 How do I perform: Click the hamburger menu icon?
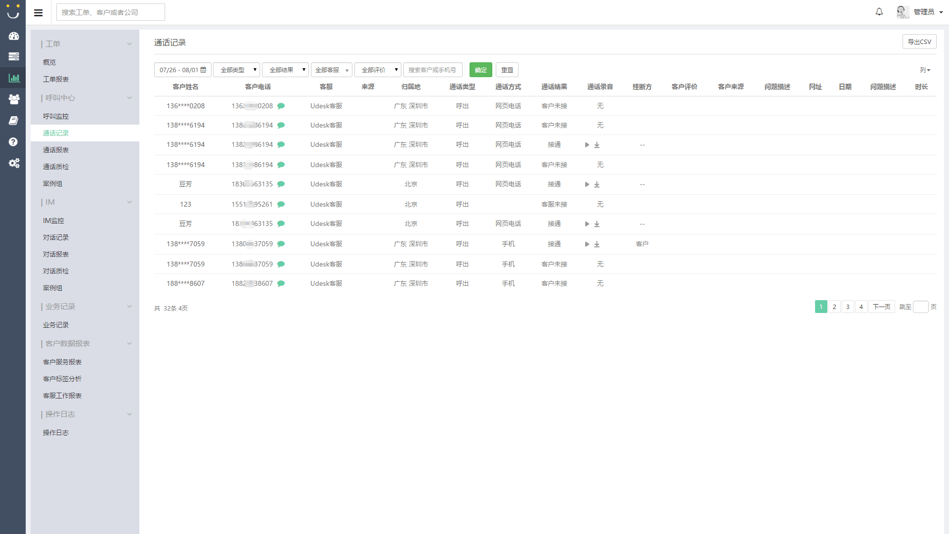pyautogui.click(x=38, y=13)
